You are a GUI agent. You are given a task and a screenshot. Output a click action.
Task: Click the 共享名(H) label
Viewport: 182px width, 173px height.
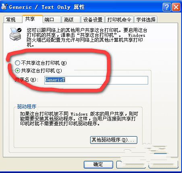point(27,80)
